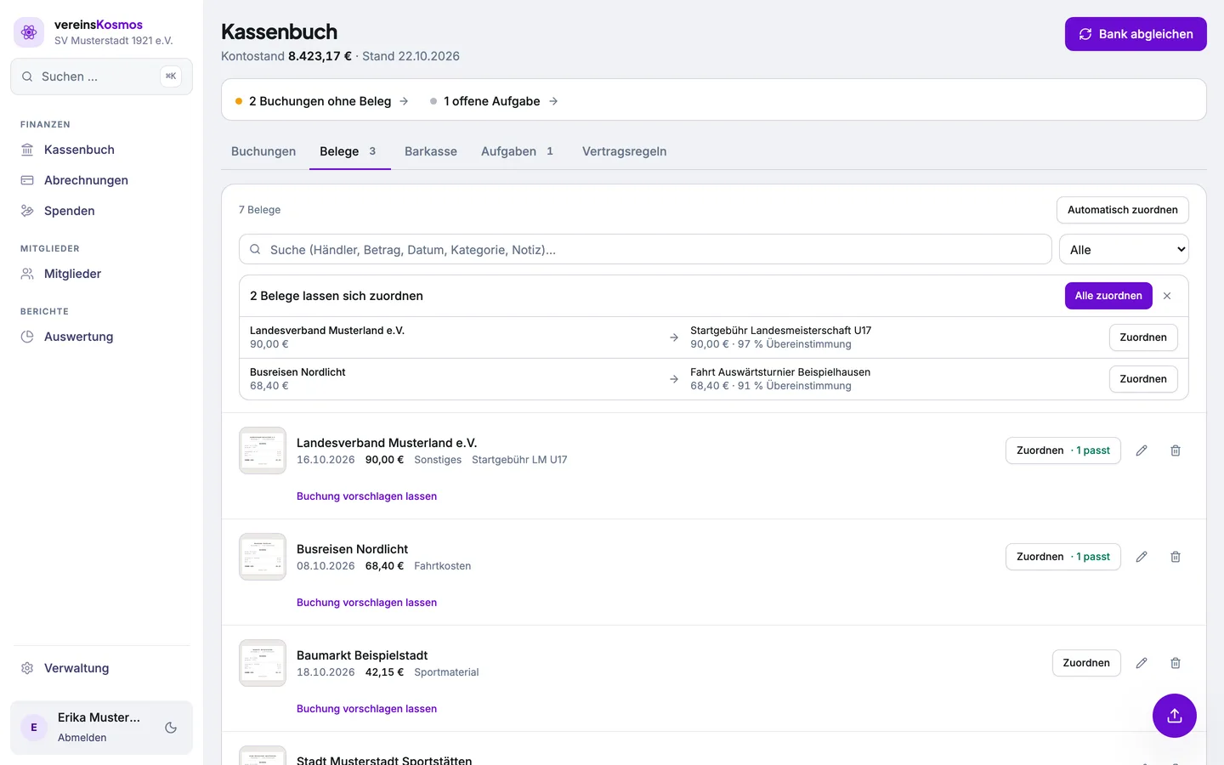The width and height of the screenshot is (1224, 765).
Task: Focus the sidebar Suchen field
Action: tap(101, 76)
